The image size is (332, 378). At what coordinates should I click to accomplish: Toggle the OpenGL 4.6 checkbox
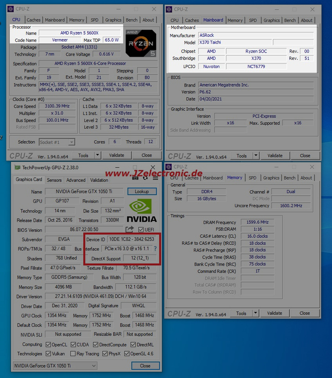pos(127,353)
